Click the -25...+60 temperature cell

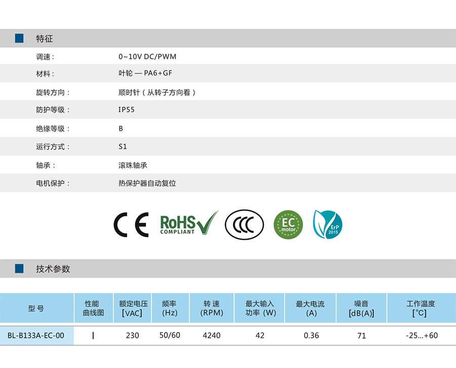pos(422,335)
